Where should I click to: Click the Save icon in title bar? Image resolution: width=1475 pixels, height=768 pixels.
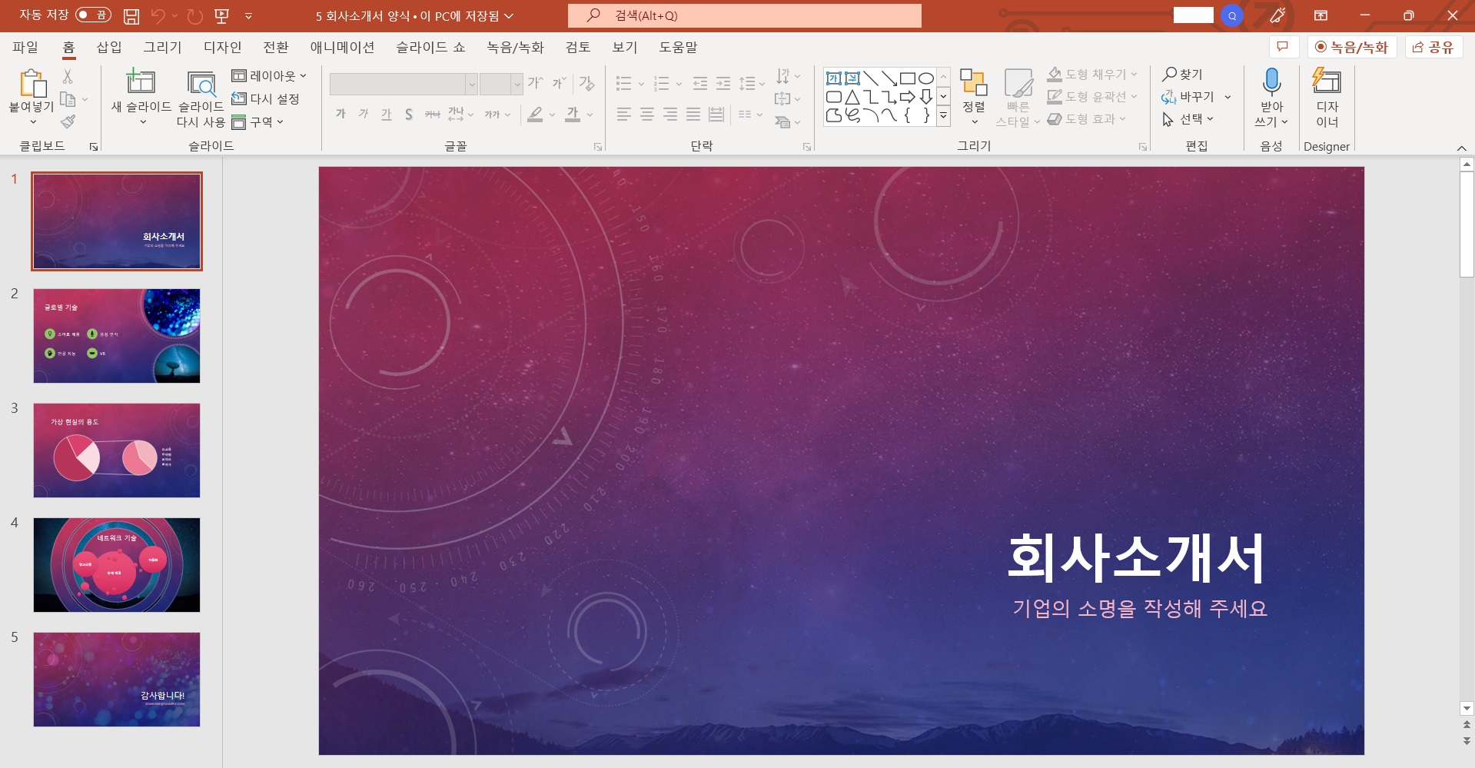(131, 15)
